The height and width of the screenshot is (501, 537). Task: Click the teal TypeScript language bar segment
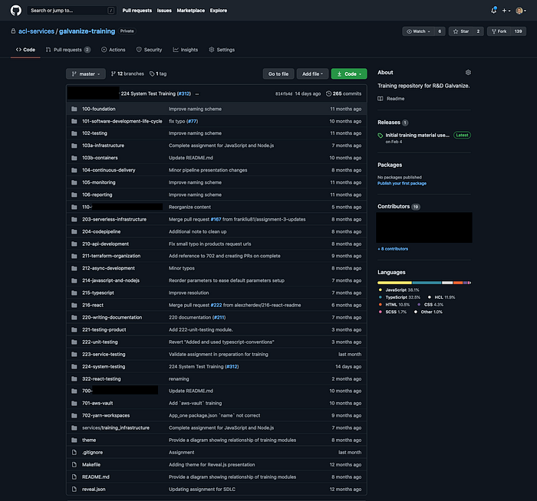click(x=427, y=283)
